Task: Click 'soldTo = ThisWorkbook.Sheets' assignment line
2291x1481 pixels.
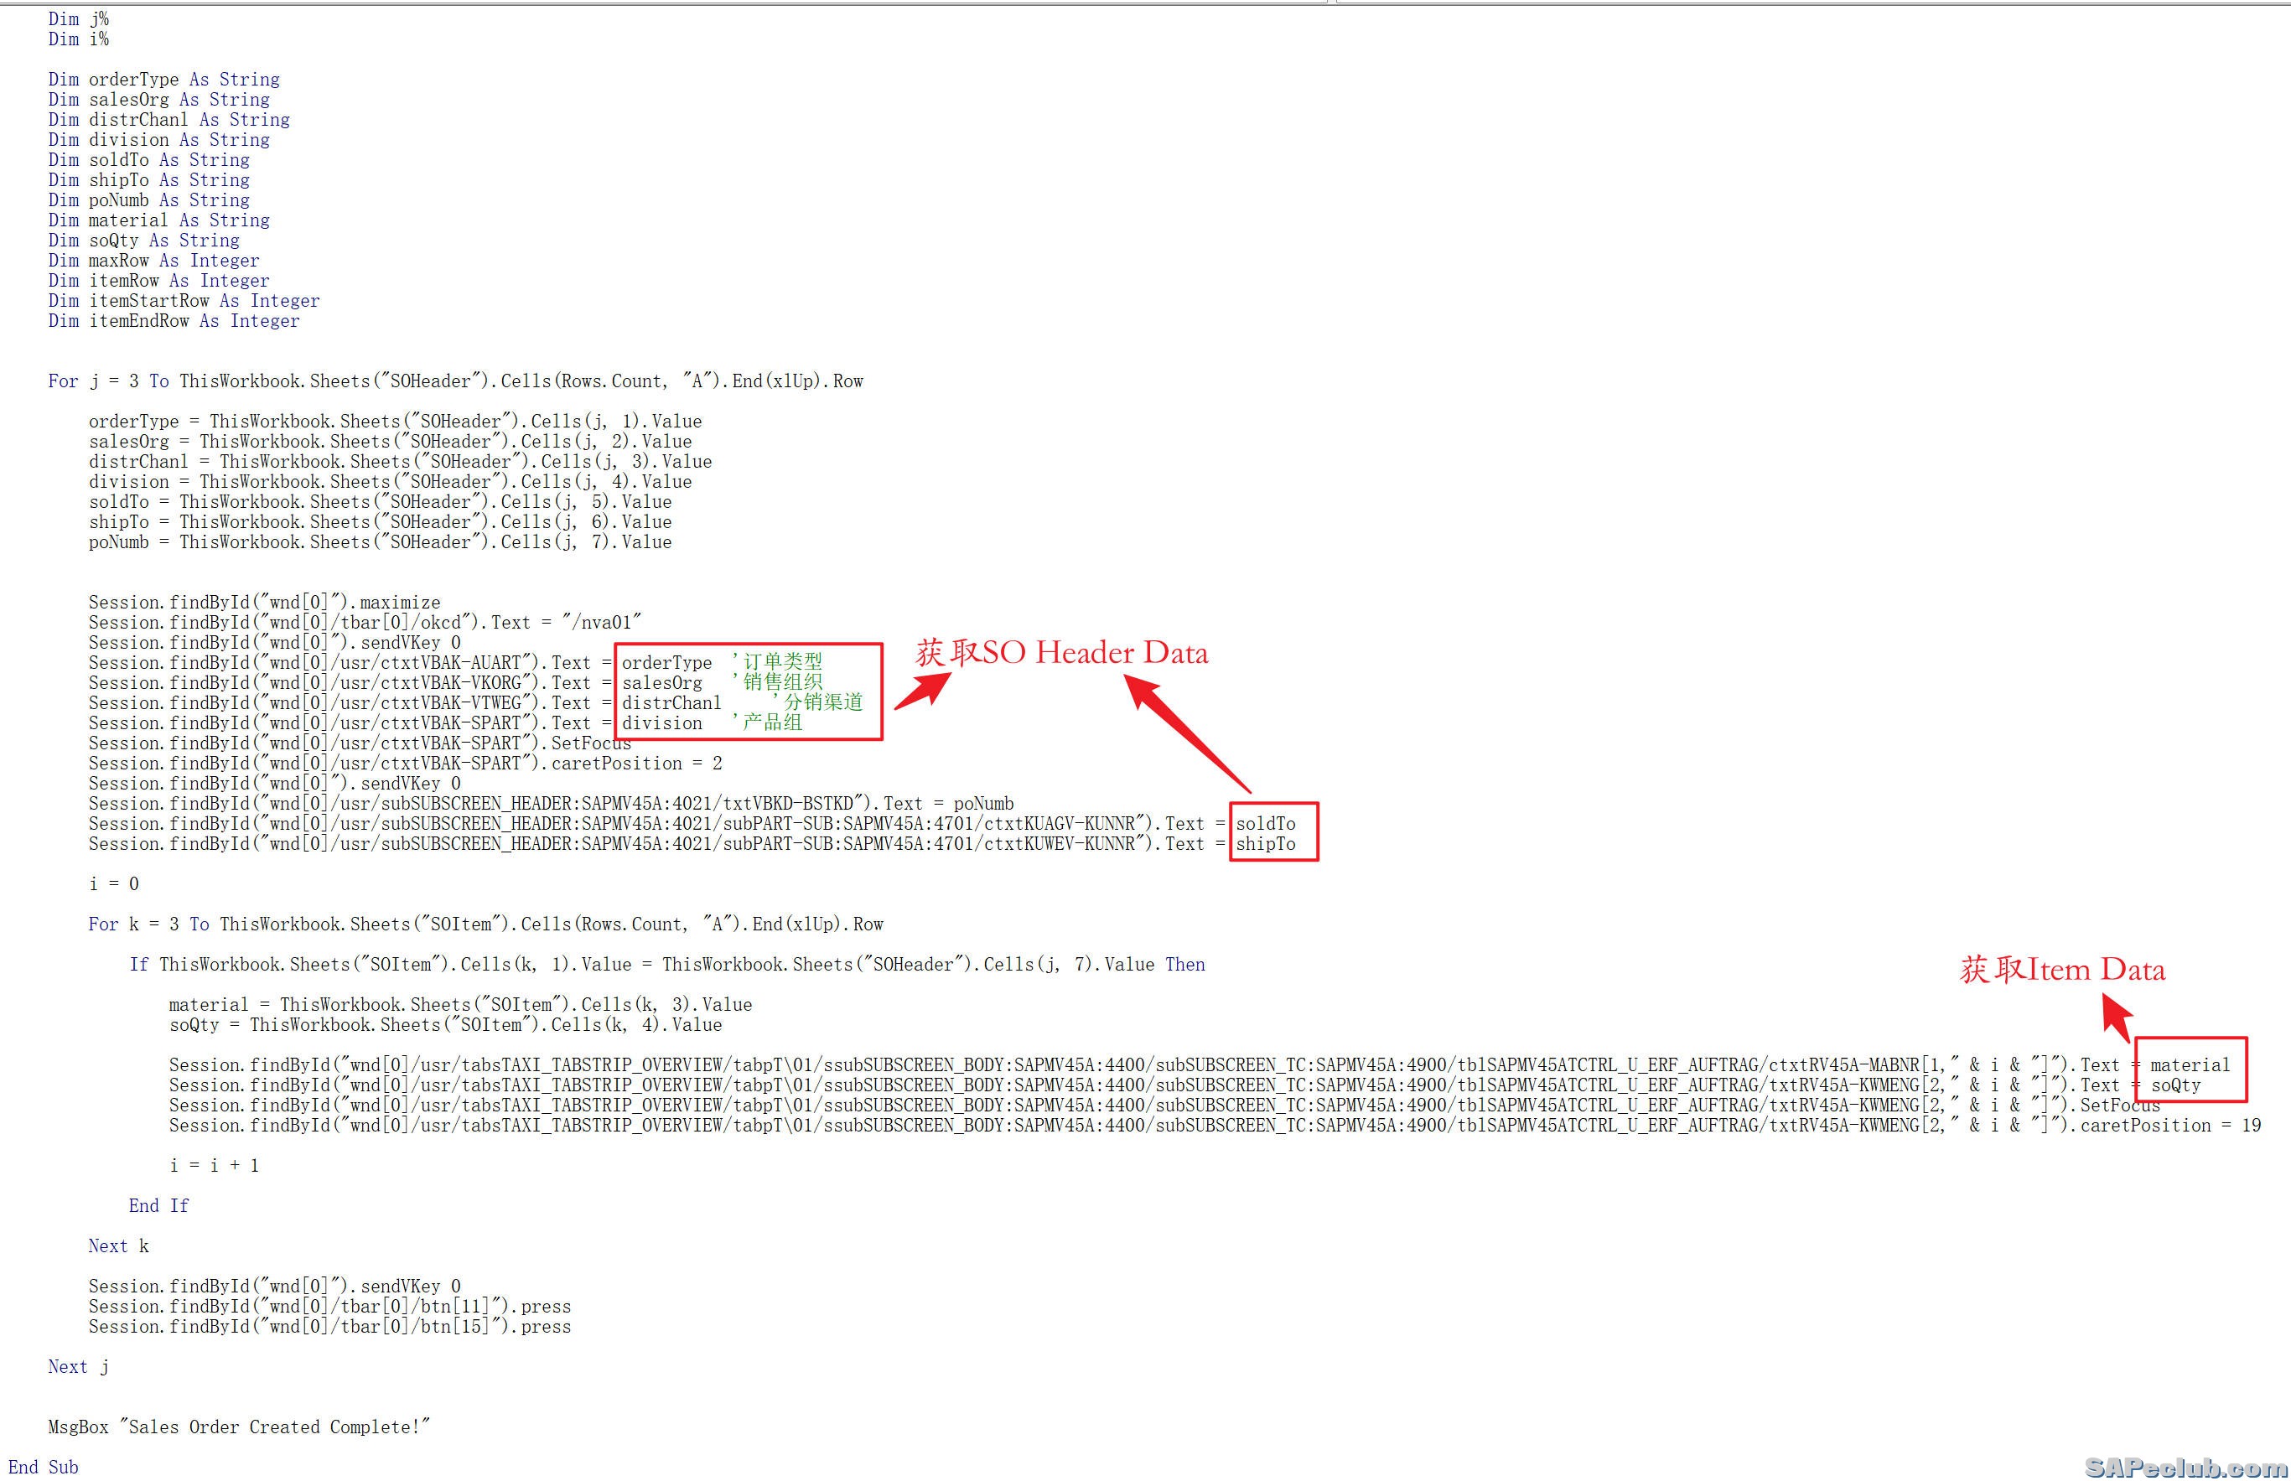Action: (380, 503)
